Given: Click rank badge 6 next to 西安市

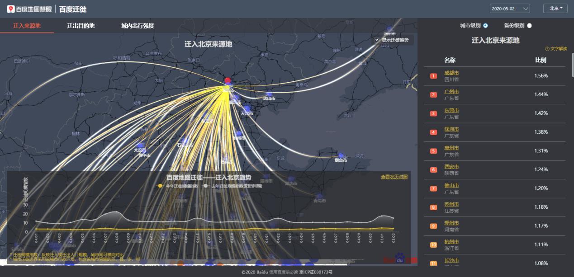Looking at the screenshot, I should point(433,169).
